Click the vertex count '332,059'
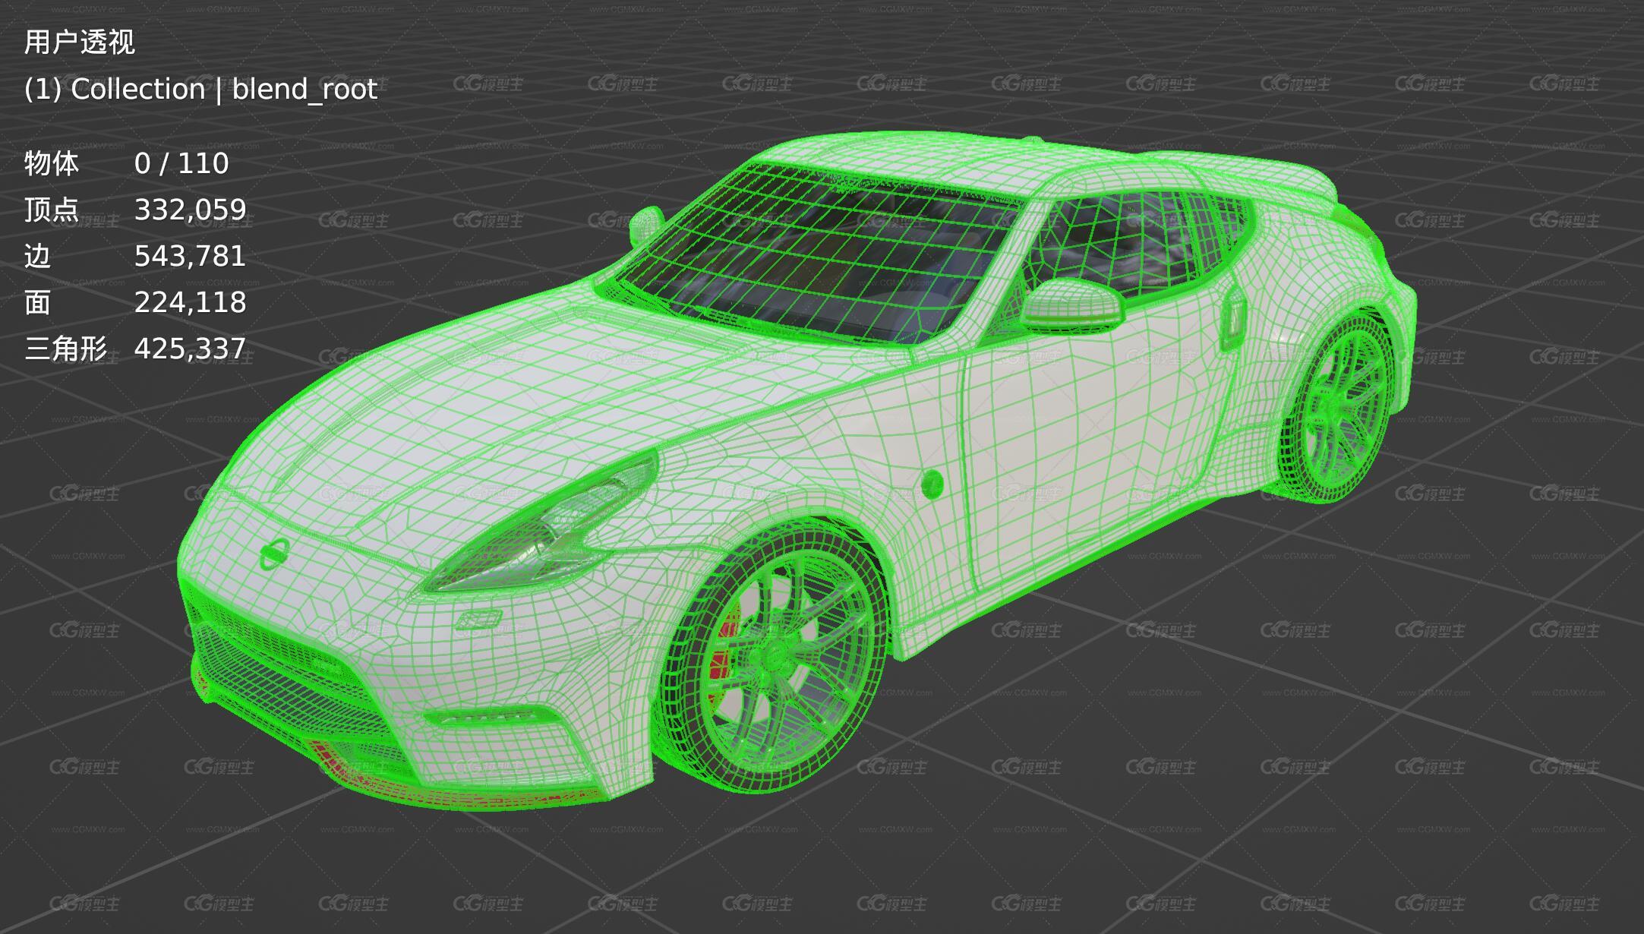The width and height of the screenshot is (1644, 934). (x=191, y=210)
